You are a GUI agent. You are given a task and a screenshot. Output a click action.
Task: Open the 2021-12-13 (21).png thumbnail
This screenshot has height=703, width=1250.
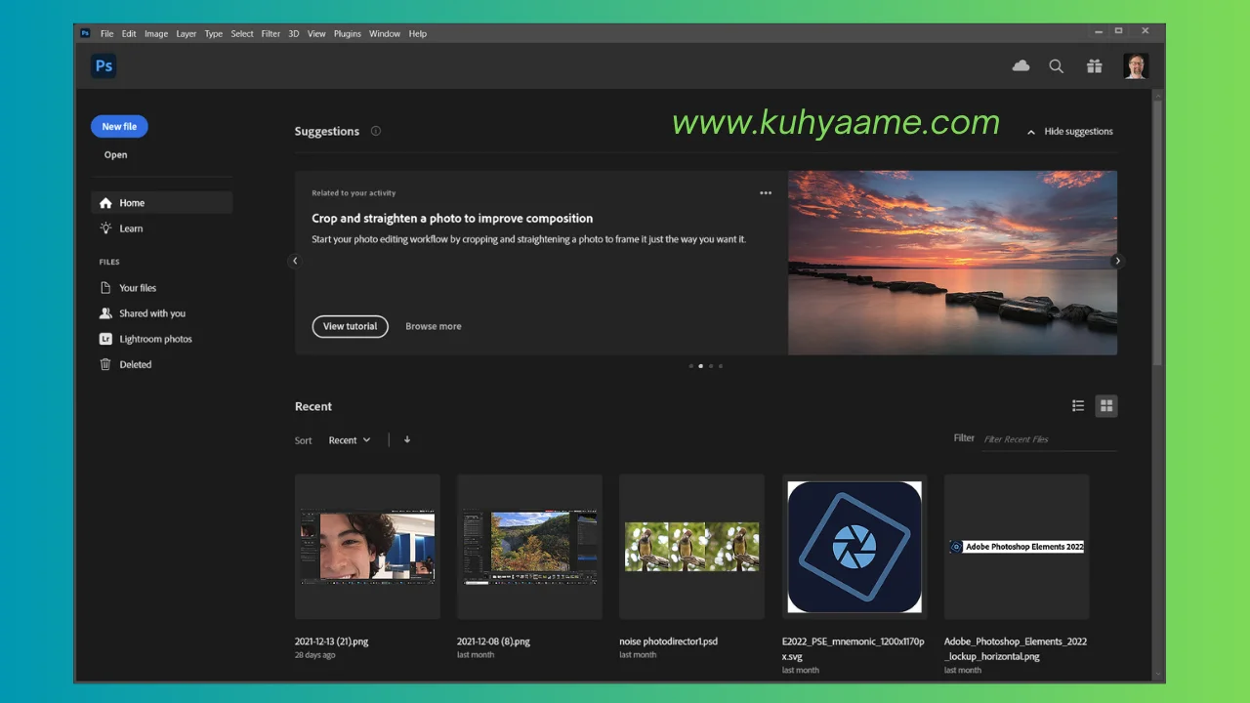[367, 547]
